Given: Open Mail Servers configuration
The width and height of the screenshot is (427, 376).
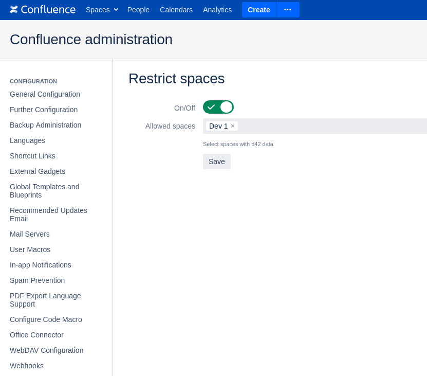Looking at the screenshot, I should pyautogui.click(x=30, y=234).
